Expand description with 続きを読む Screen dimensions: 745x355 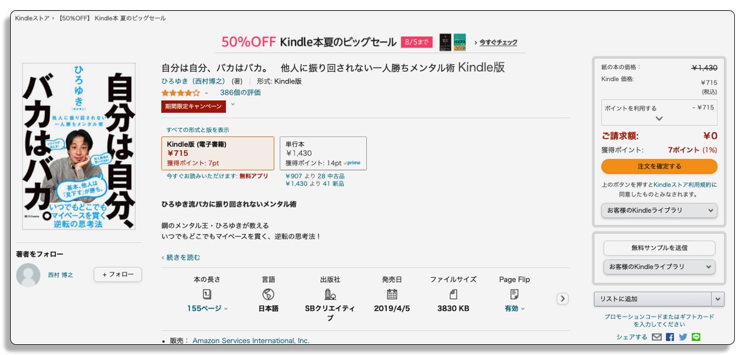(183, 257)
